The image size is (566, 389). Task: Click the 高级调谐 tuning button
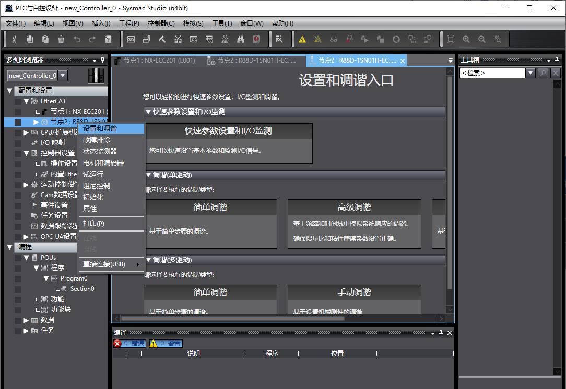pyautogui.click(x=354, y=223)
